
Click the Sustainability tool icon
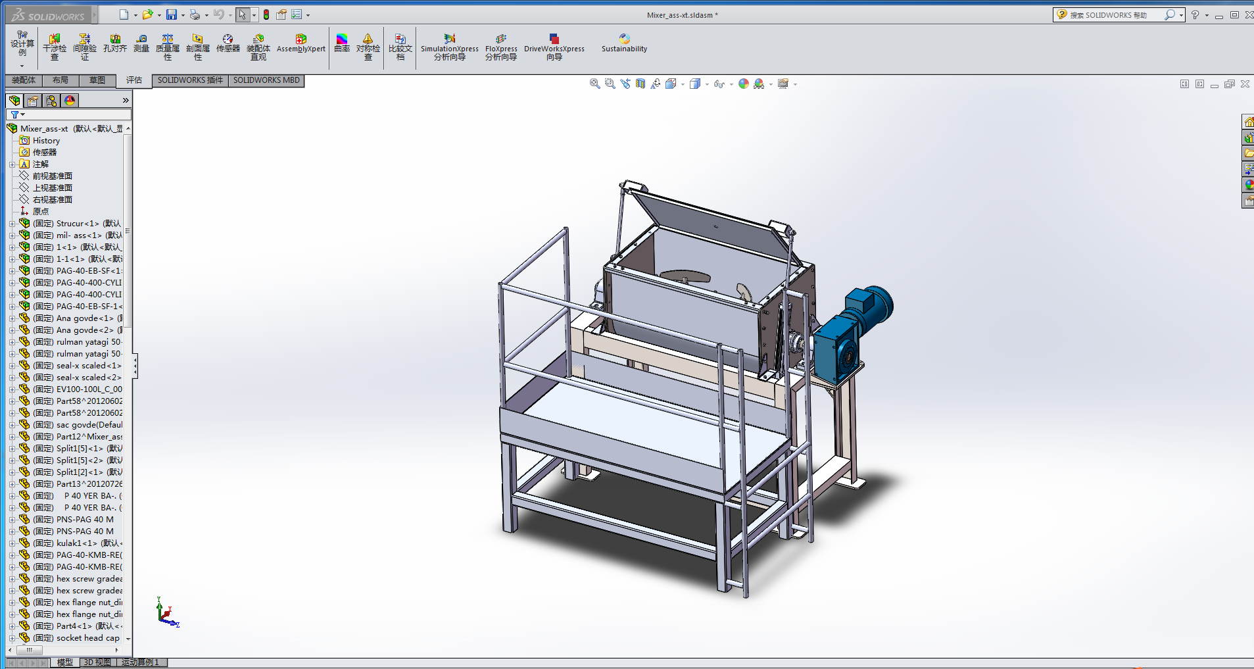point(624,43)
